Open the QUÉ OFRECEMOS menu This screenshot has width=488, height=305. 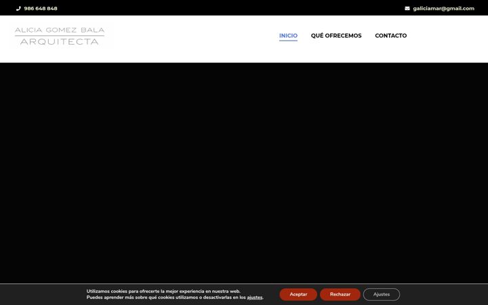[x=336, y=35]
